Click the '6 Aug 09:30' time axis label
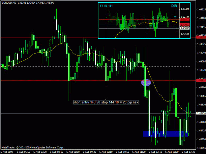Screen dimensions: 206x154 click(x=89, y=152)
